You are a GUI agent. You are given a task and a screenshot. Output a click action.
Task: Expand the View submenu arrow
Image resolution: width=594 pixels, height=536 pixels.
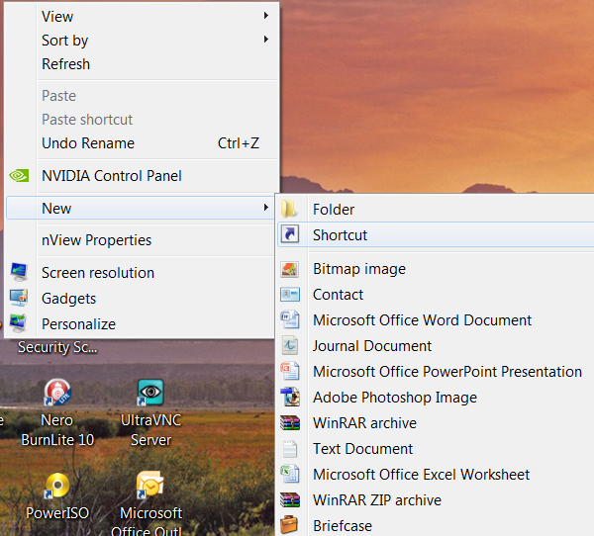266,16
